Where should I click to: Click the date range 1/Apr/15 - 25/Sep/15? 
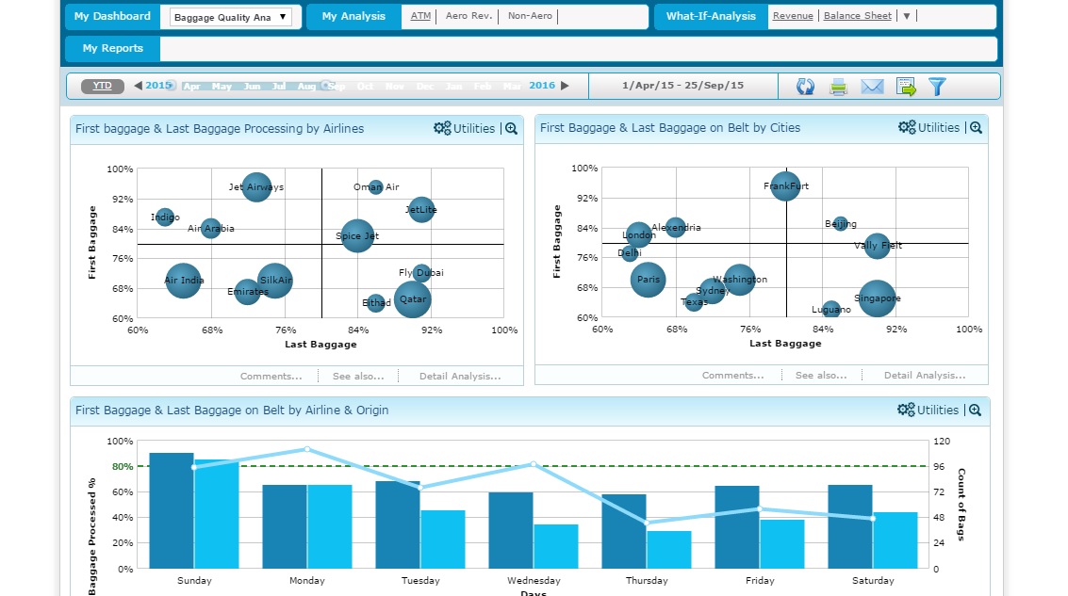click(682, 86)
